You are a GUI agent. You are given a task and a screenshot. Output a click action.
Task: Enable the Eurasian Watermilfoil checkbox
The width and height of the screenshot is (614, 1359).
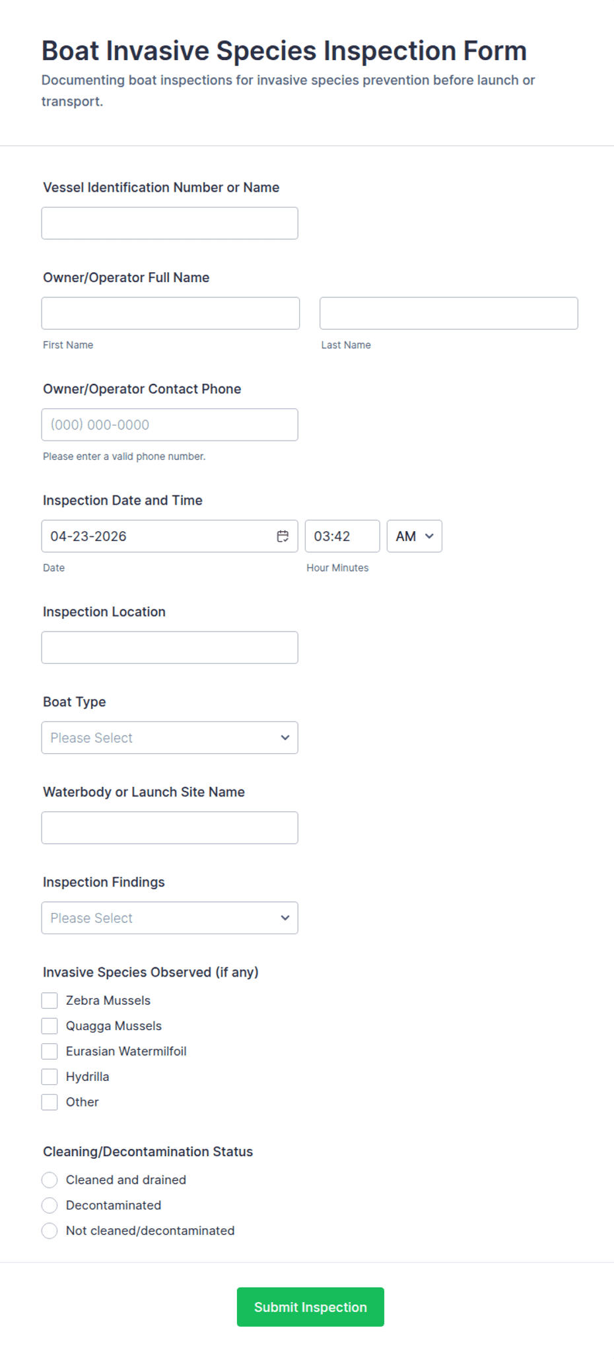[50, 1051]
